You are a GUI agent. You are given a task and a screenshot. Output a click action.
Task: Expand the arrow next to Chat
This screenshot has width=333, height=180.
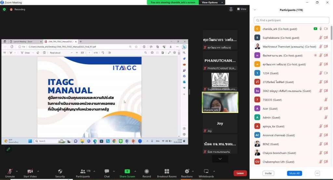point(114,171)
